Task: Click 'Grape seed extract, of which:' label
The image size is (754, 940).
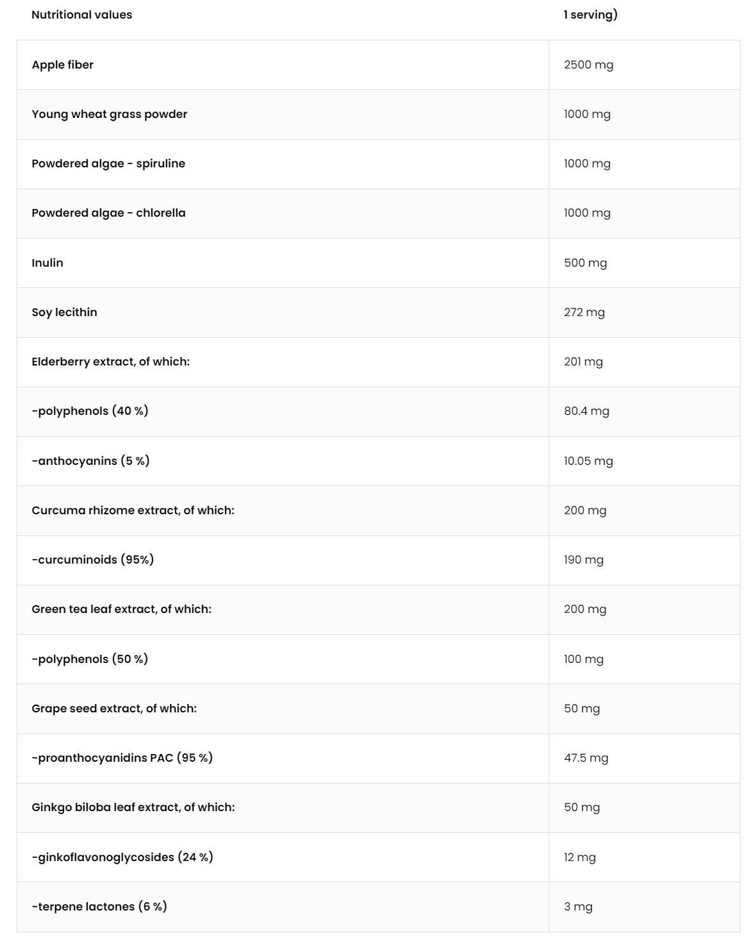Action: coord(114,709)
